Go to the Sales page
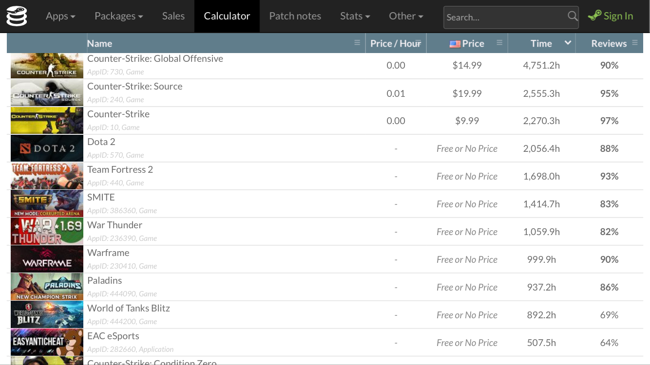This screenshot has width=650, height=365. [173, 16]
